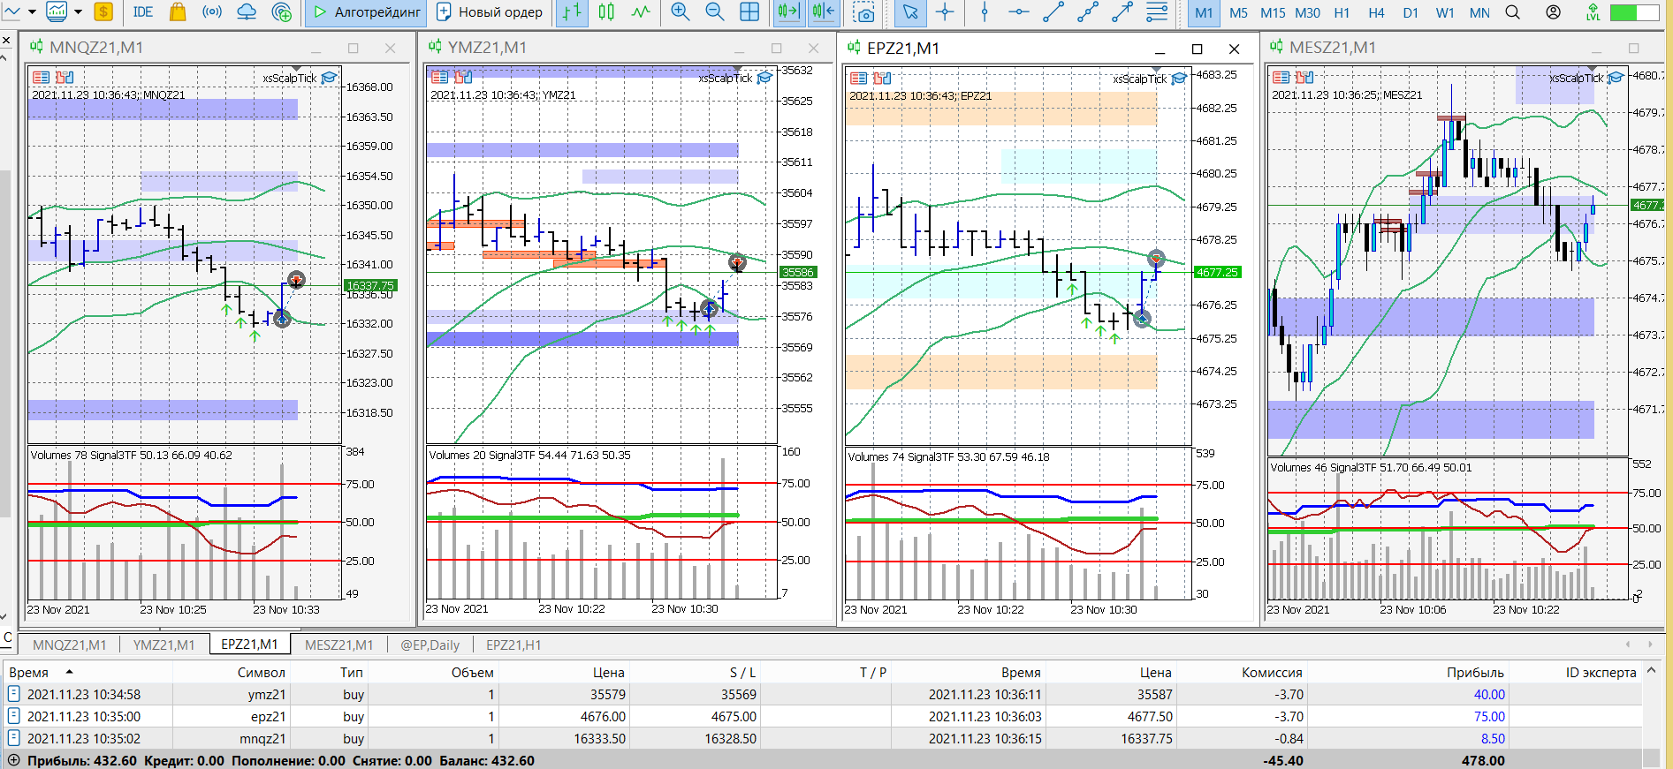Switch to the MESZ21,M1 chart tab
The width and height of the screenshot is (1673, 769).
pyautogui.click(x=338, y=645)
